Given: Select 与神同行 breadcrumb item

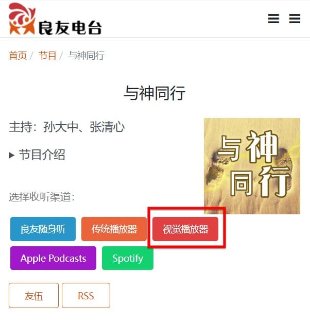Looking at the screenshot, I should coord(86,56).
